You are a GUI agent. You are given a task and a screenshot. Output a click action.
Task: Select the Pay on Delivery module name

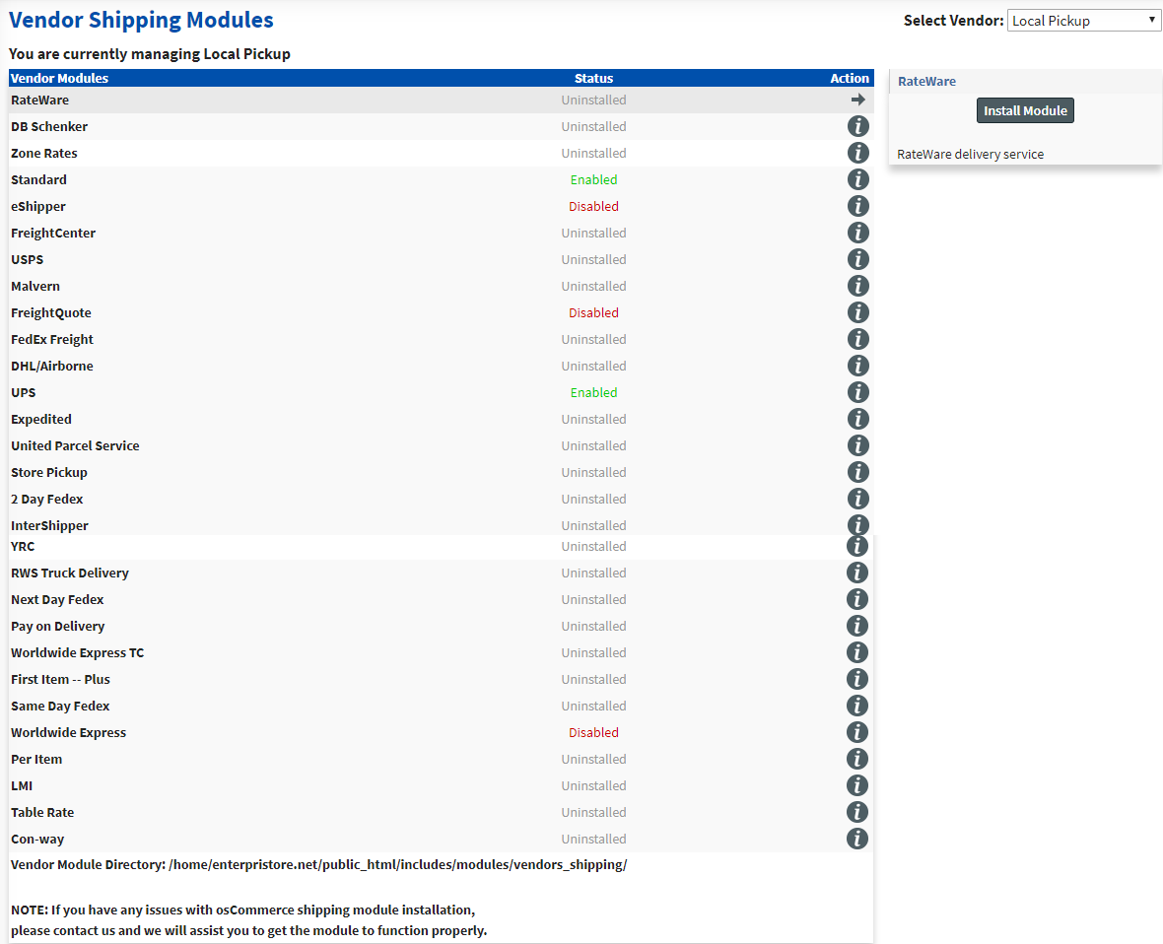click(58, 627)
